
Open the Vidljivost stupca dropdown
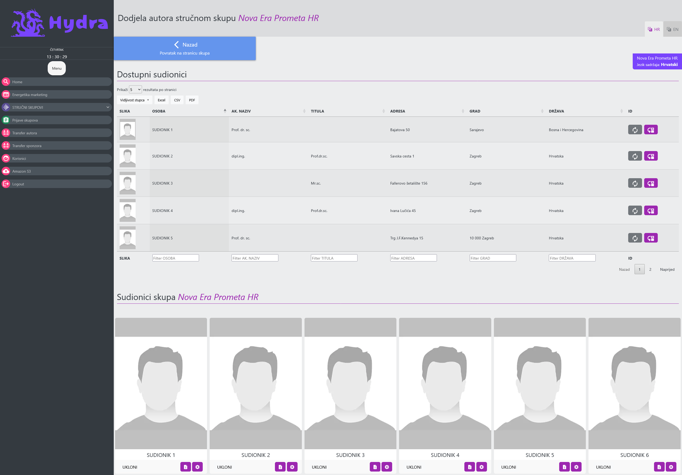[x=135, y=100]
